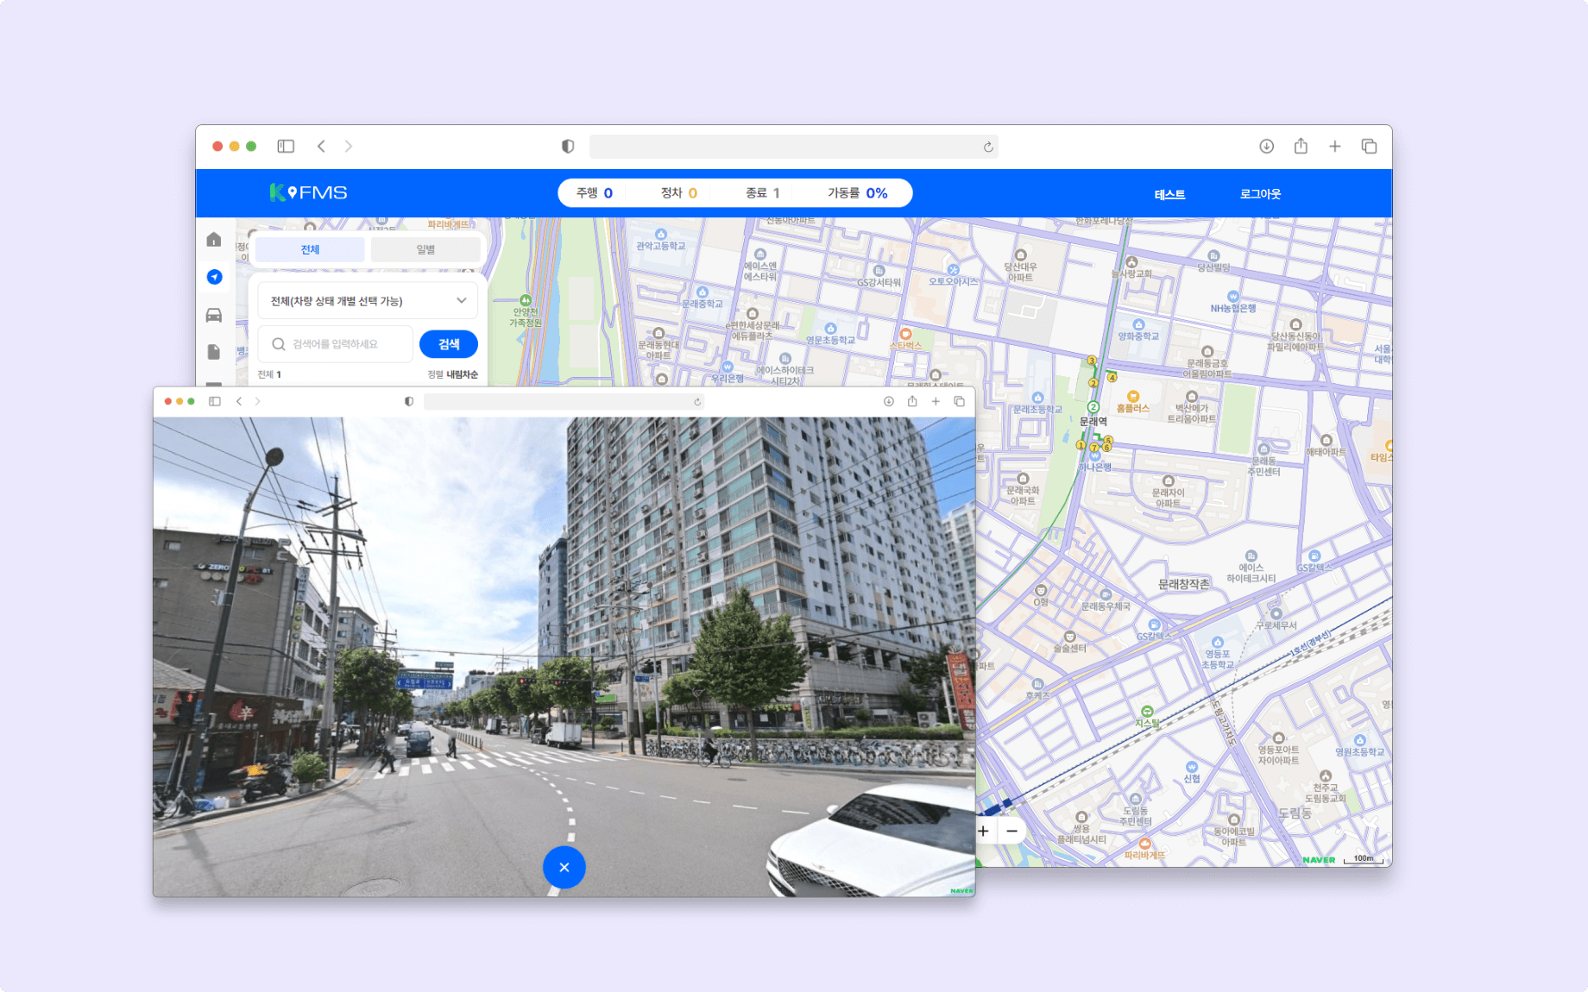Expand the vehicle status filter dropdown
Viewport: 1588px width, 992px height.
click(367, 300)
